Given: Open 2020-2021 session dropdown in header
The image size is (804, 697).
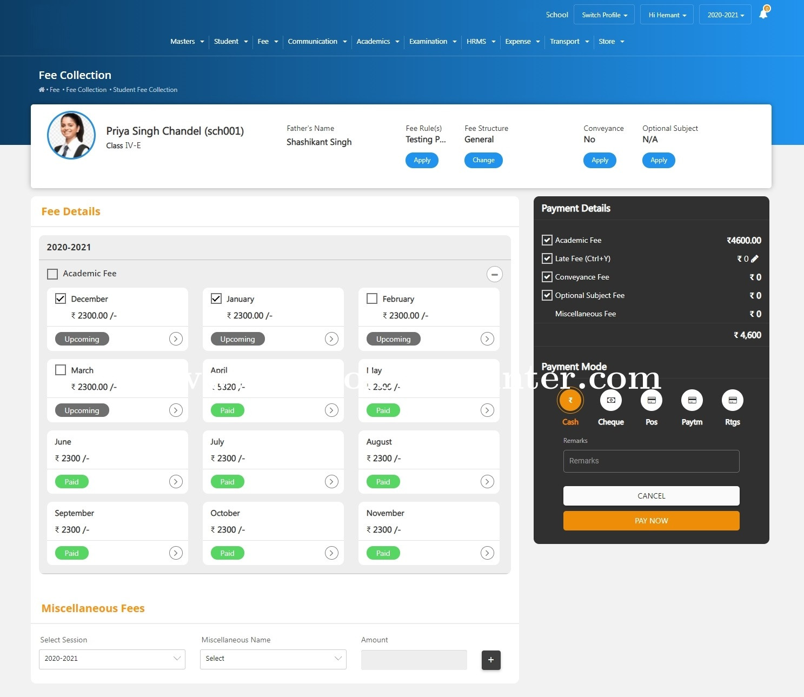Looking at the screenshot, I should pyautogui.click(x=726, y=15).
